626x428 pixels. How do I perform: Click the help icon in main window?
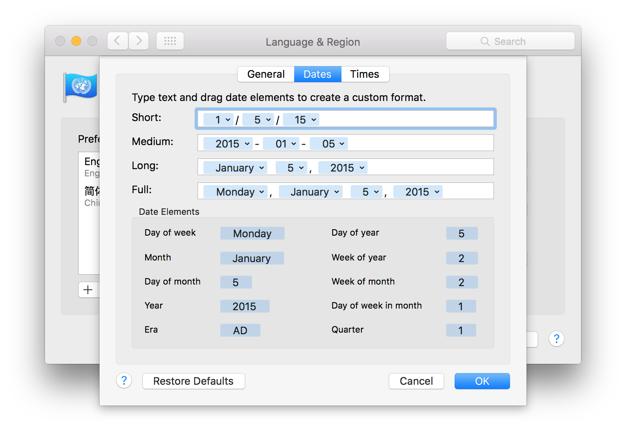[x=556, y=339]
